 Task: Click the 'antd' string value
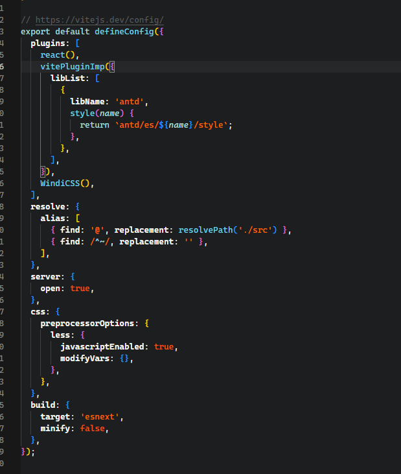129,102
